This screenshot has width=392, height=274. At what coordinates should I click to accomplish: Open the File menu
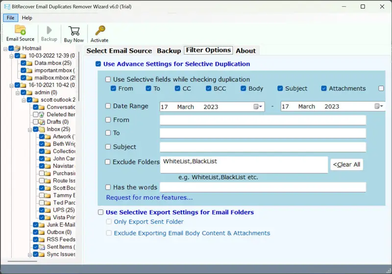click(x=10, y=18)
